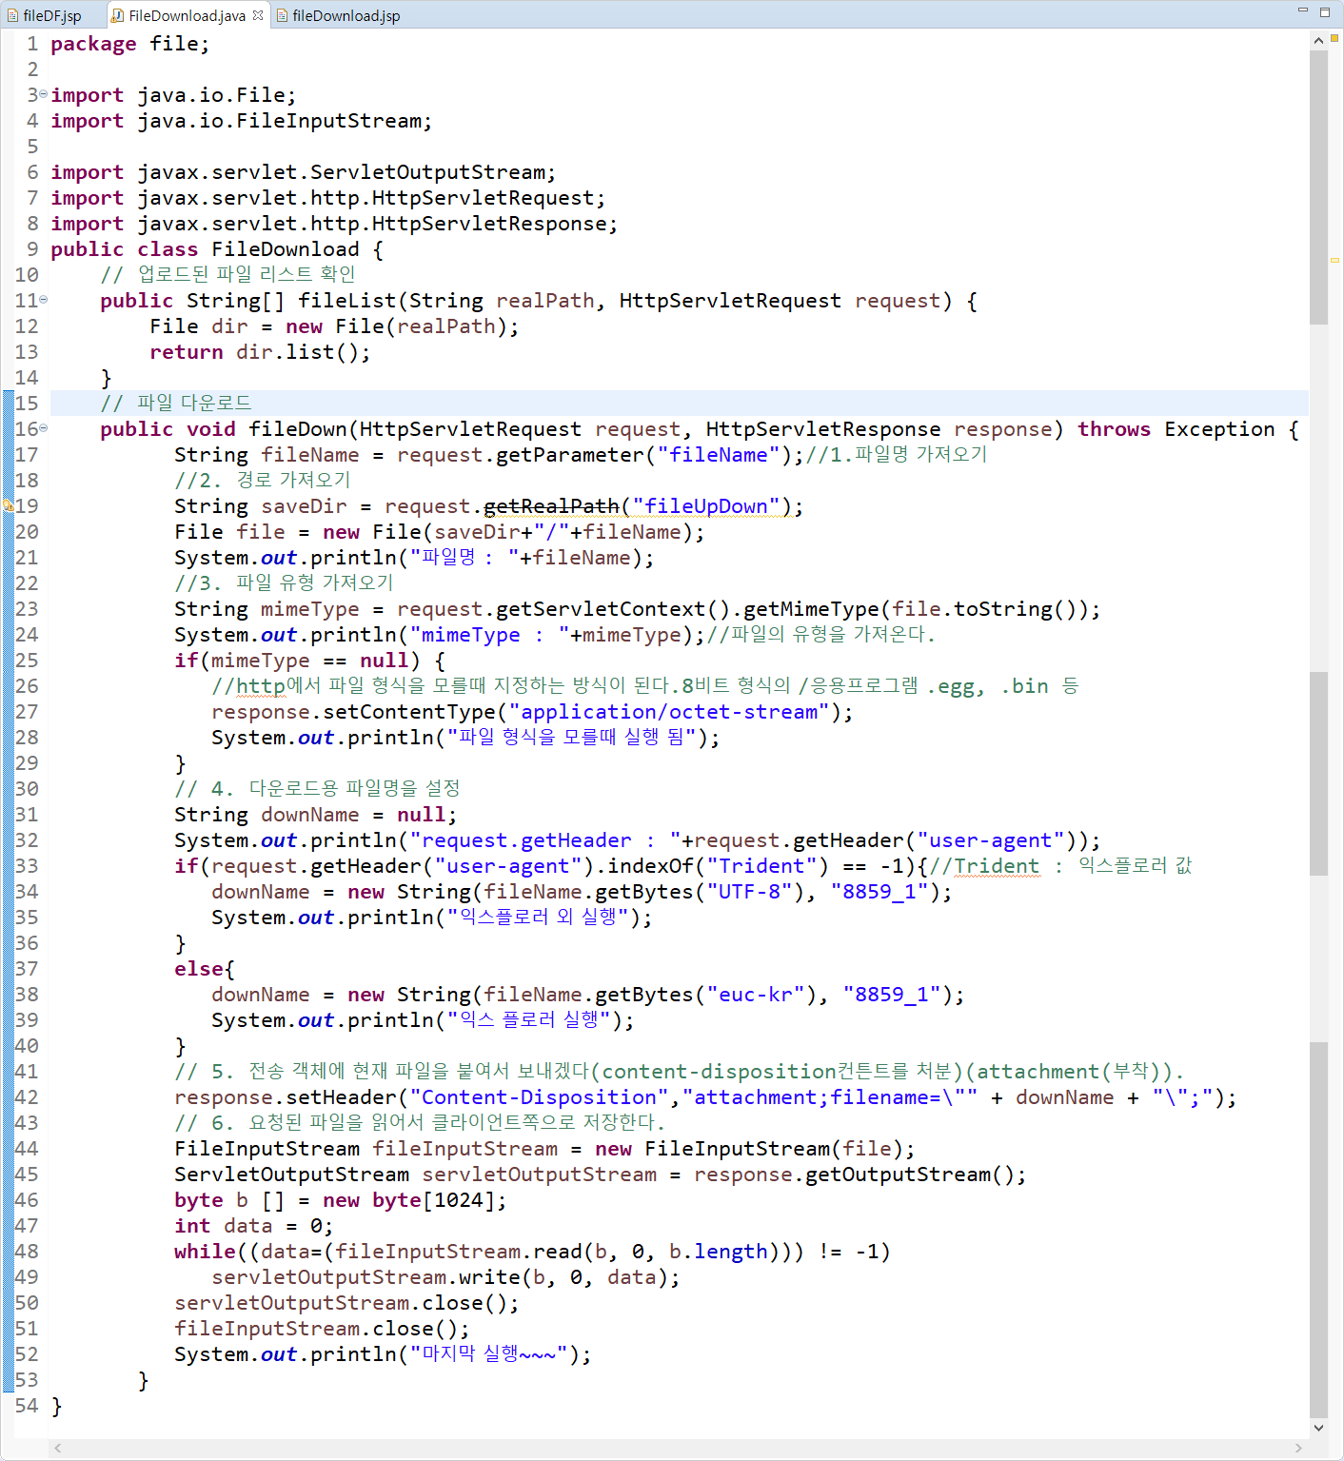Click the class name 'FileDownload' on line 9
The image size is (1344, 1461).
(286, 249)
